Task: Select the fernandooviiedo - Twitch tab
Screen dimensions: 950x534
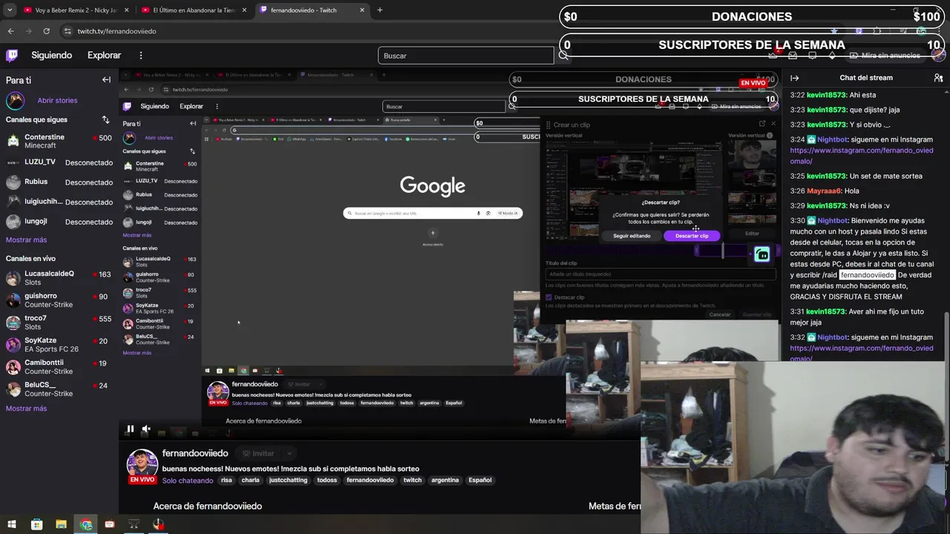Action: pos(312,10)
